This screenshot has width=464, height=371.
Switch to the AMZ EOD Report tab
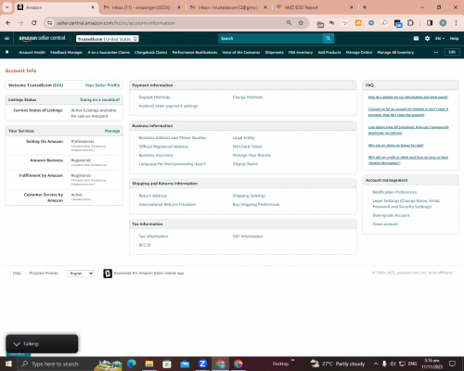point(314,7)
